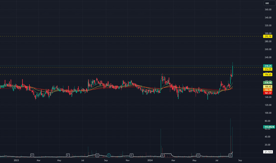Click the 113.052K volume label

tap(269, 127)
